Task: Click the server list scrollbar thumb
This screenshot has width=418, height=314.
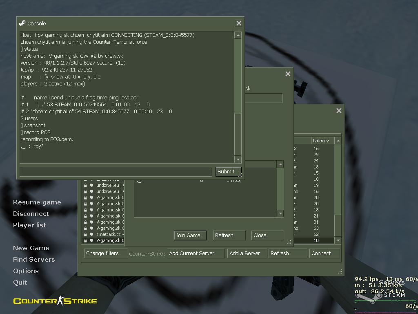Action: (x=338, y=225)
